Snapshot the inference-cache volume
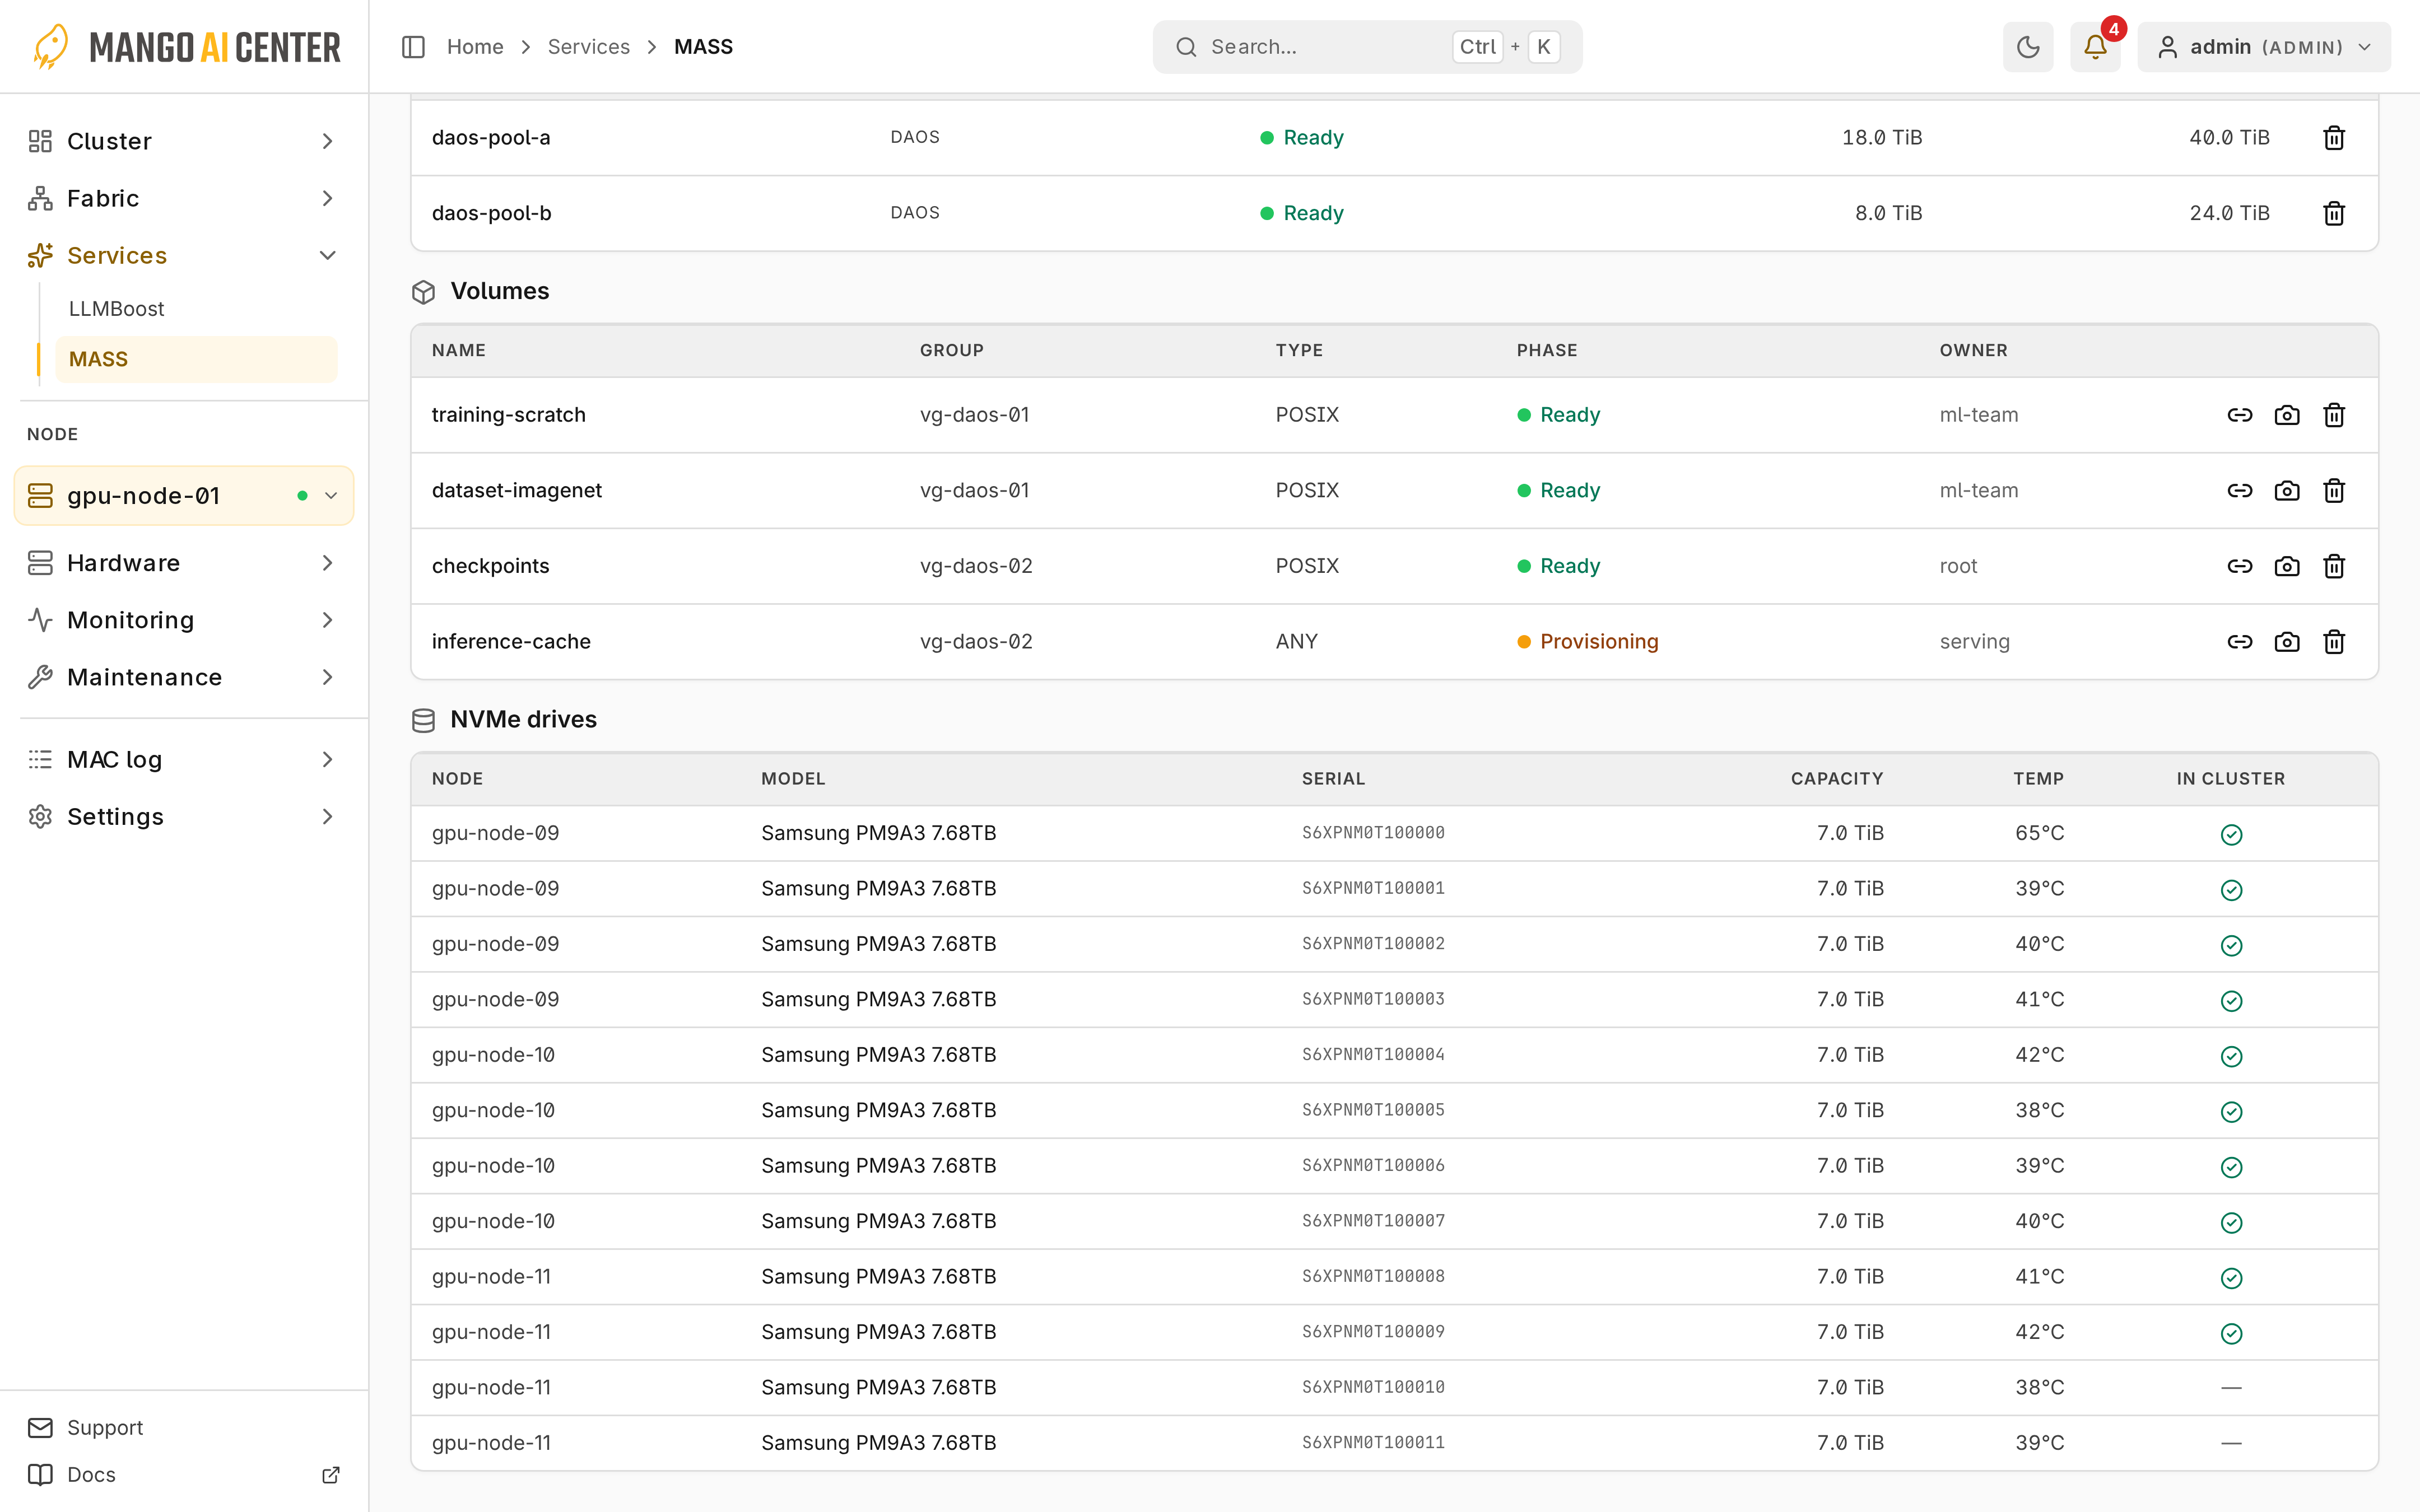This screenshot has height=1512, width=2420. tap(2286, 642)
